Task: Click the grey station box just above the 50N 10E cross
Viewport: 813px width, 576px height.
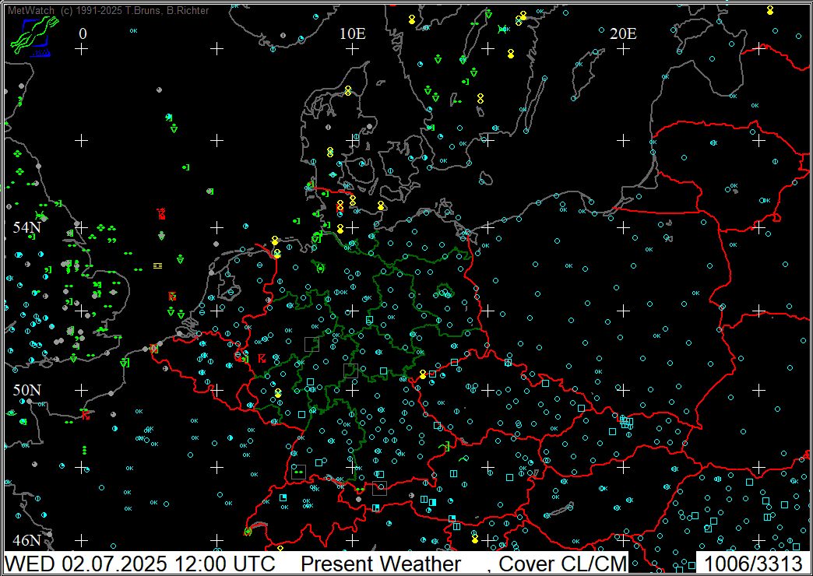Action: pos(350,371)
